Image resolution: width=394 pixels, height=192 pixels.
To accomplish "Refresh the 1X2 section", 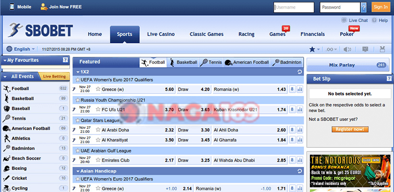I will tap(299, 72).
